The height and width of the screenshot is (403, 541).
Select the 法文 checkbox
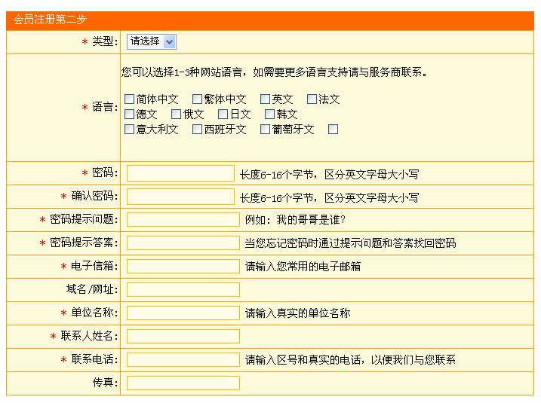tap(312, 99)
